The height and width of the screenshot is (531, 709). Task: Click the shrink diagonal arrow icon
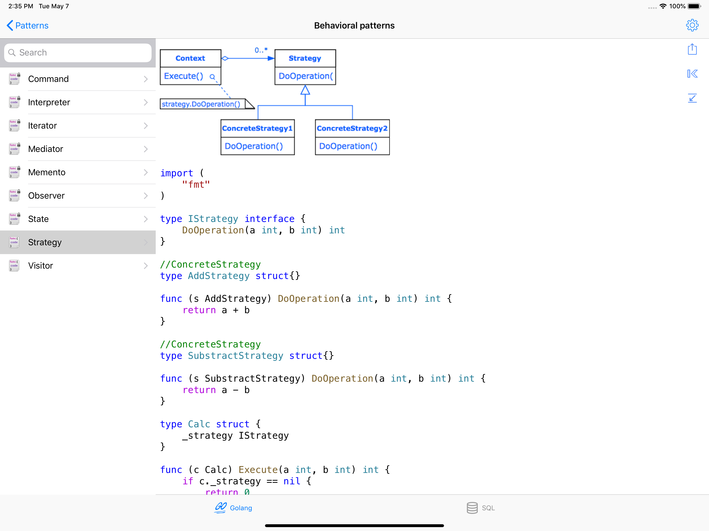pos(692,98)
